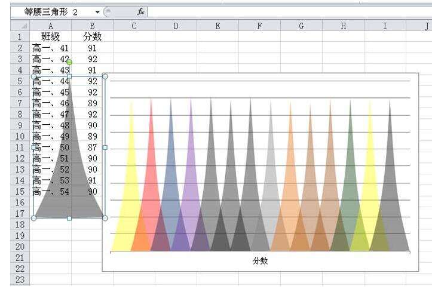
Task: Select cell A1 labeled 班级
Action: pos(51,36)
